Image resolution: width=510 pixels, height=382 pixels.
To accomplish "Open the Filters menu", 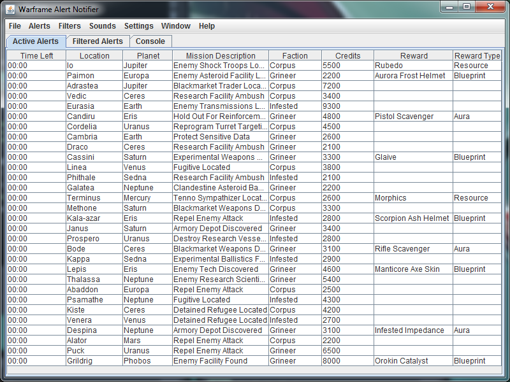I will [69, 26].
